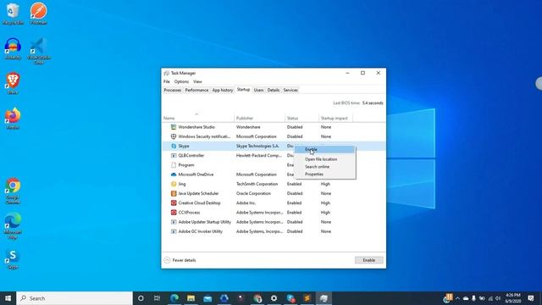Click the Adobe Inc. publisher cell
The image size is (542, 305).
[x=246, y=203]
